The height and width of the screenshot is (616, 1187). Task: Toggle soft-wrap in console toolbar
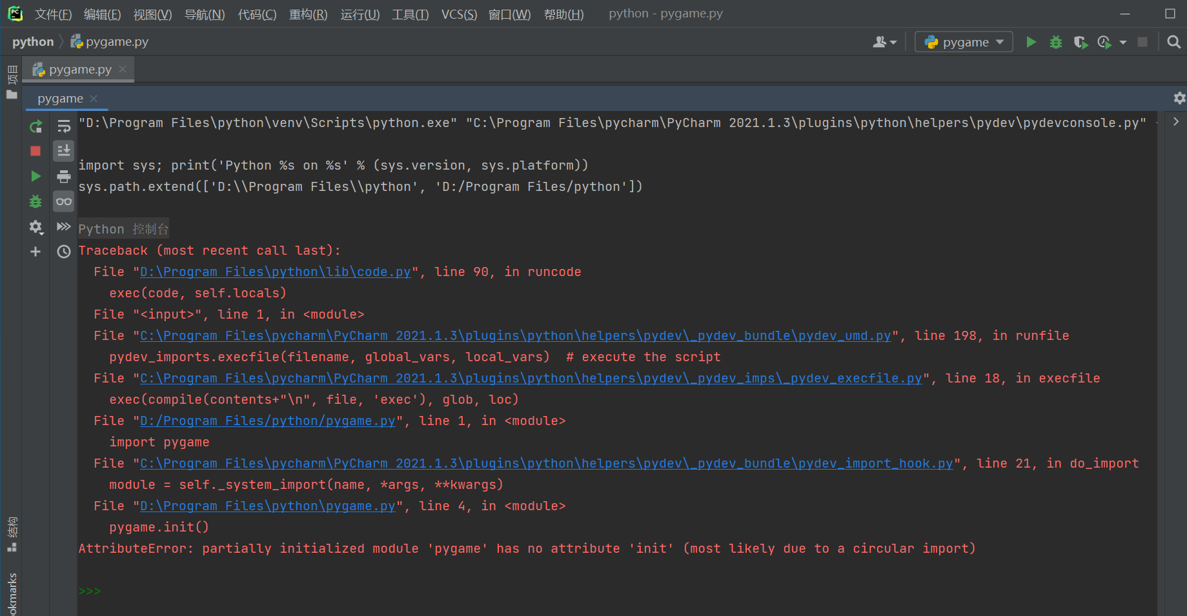63,126
